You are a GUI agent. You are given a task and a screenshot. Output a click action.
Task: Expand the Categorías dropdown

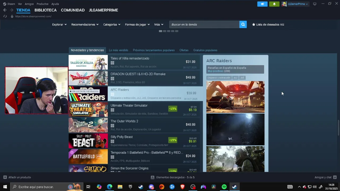click(x=112, y=24)
